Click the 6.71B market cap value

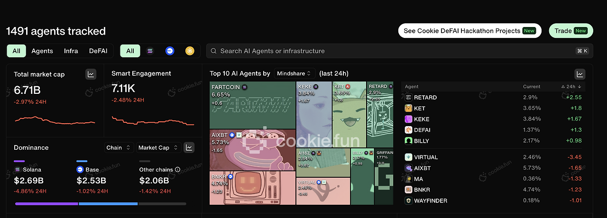tap(28, 90)
